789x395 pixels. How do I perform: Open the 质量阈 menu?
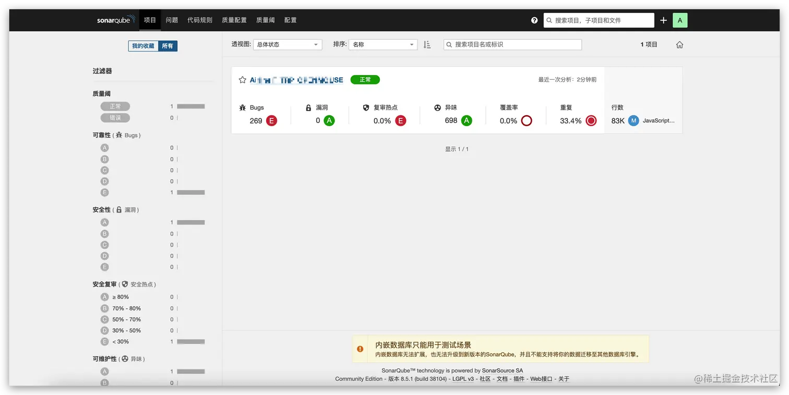[266, 20]
